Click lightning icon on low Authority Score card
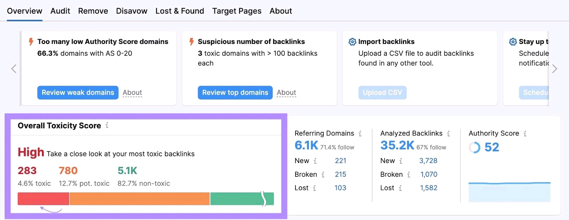 [x=31, y=42]
